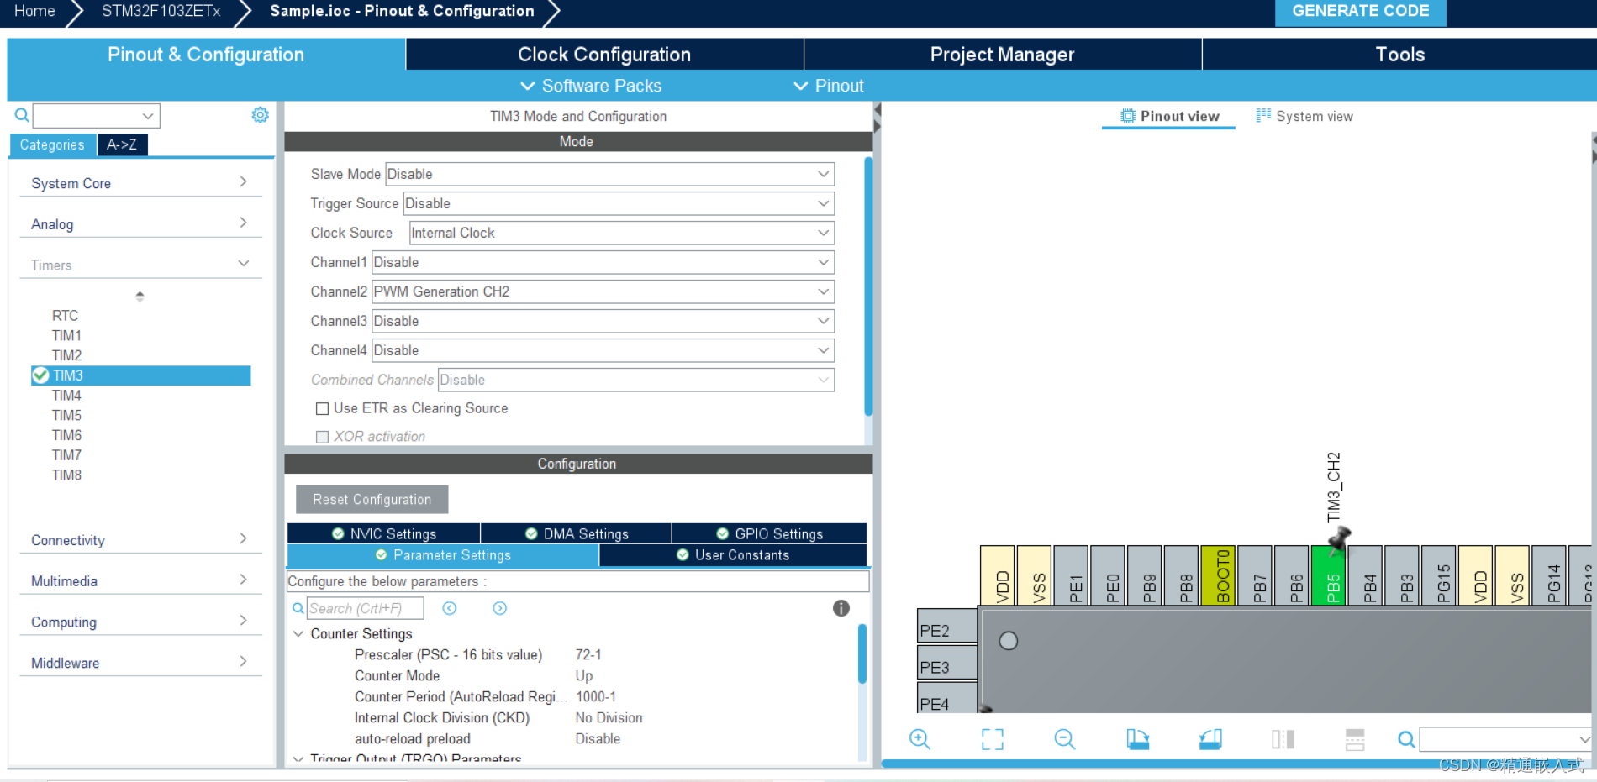1597x782 pixels.
Task: Toggle Use ETR as Clearing Source checkbox
Action: (x=322, y=408)
